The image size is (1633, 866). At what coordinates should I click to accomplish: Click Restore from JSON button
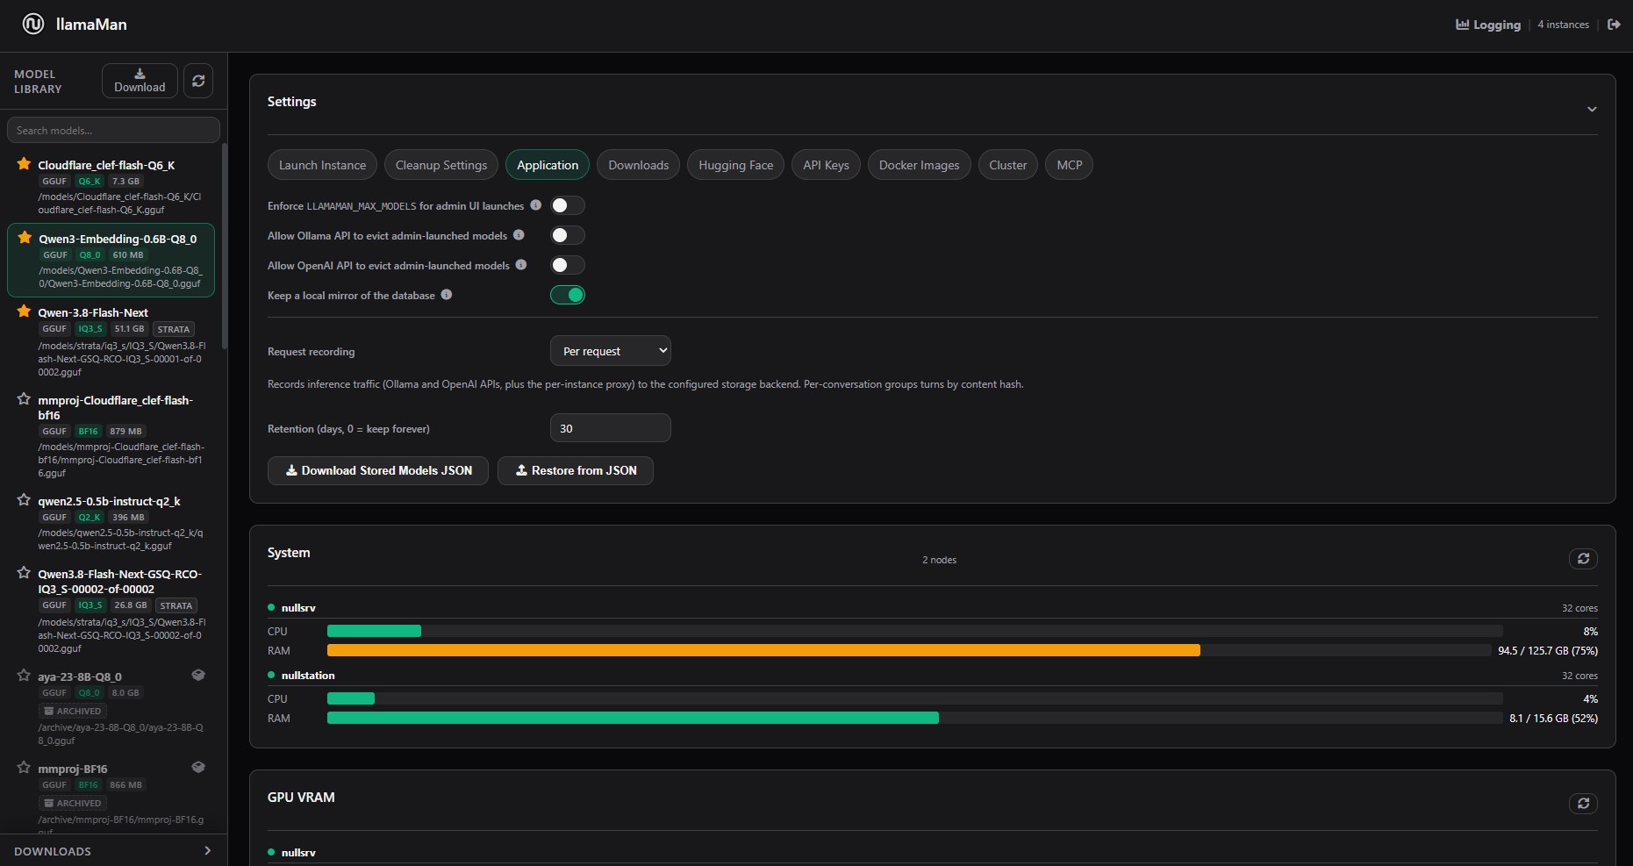tap(576, 470)
